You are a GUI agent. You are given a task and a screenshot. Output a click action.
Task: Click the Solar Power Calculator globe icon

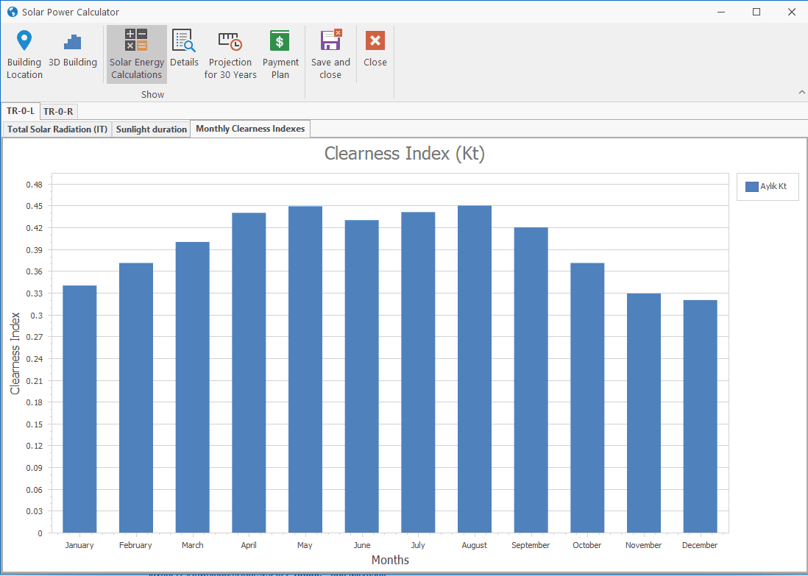pos(11,12)
